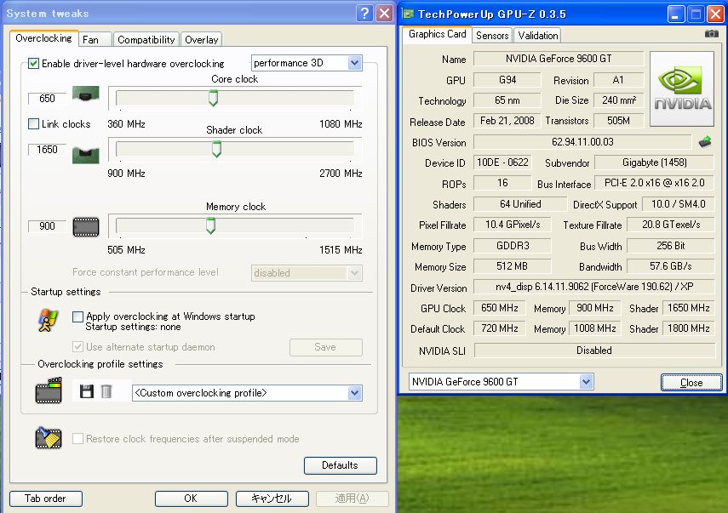Open the performance 3D dropdown
728x513 pixels.
click(307, 63)
